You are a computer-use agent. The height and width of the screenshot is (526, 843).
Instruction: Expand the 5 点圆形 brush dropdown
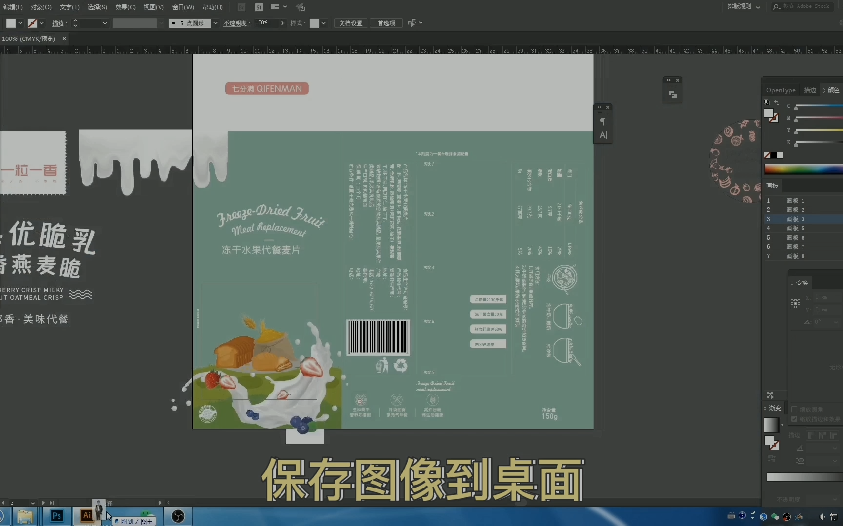(215, 23)
